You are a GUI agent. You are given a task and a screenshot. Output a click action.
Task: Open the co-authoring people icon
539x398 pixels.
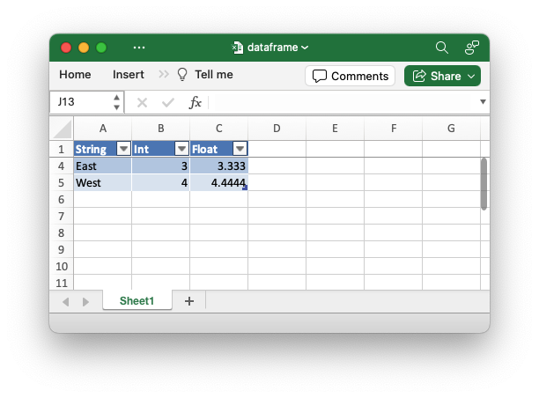click(x=472, y=48)
